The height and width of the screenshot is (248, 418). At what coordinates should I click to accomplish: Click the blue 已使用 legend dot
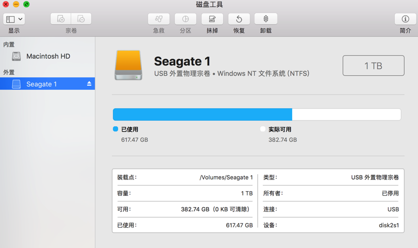click(x=115, y=129)
